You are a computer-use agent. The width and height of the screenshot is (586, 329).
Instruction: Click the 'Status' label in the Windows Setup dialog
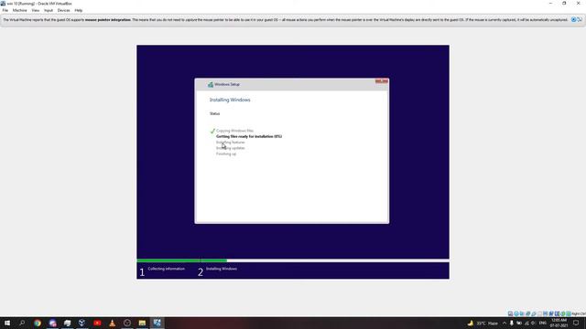tap(214, 113)
